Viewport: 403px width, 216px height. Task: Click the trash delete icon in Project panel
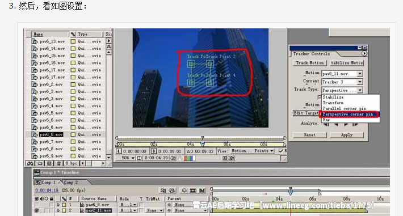click(59, 163)
